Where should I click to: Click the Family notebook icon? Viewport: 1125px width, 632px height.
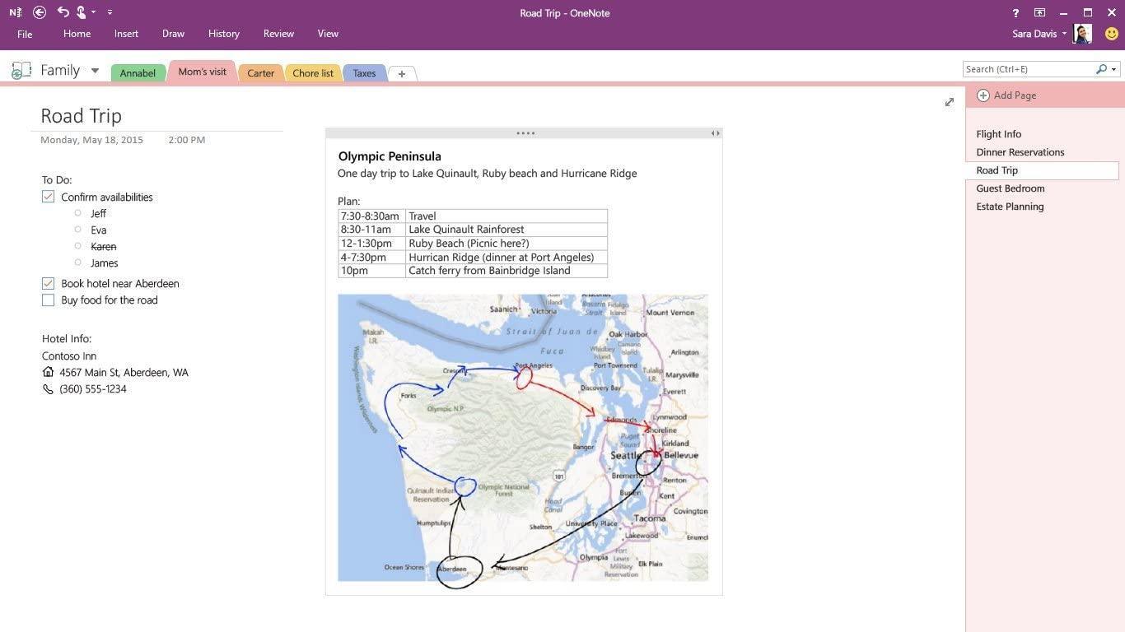(x=19, y=70)
